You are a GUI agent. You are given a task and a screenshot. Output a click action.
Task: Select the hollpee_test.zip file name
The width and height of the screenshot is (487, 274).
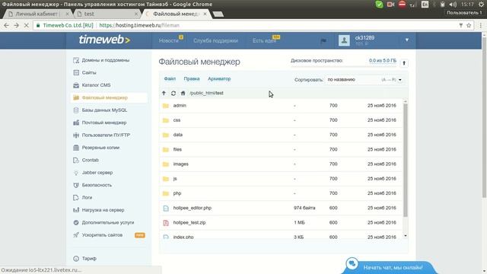(189, 223)
